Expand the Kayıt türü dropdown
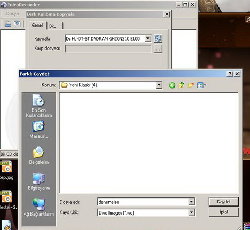Screen dimensions: 250x230 tap(191, 212)
